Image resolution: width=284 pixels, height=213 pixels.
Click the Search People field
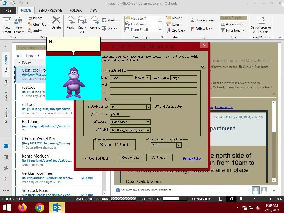234,17
